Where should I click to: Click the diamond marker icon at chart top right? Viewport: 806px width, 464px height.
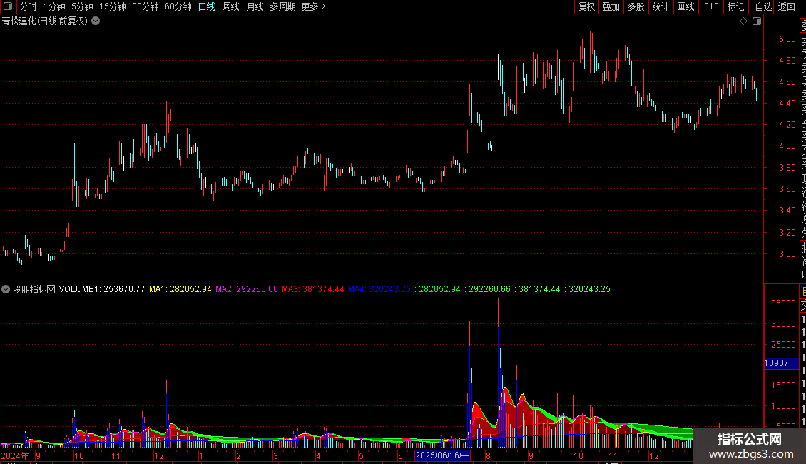(x=743, y=21)
